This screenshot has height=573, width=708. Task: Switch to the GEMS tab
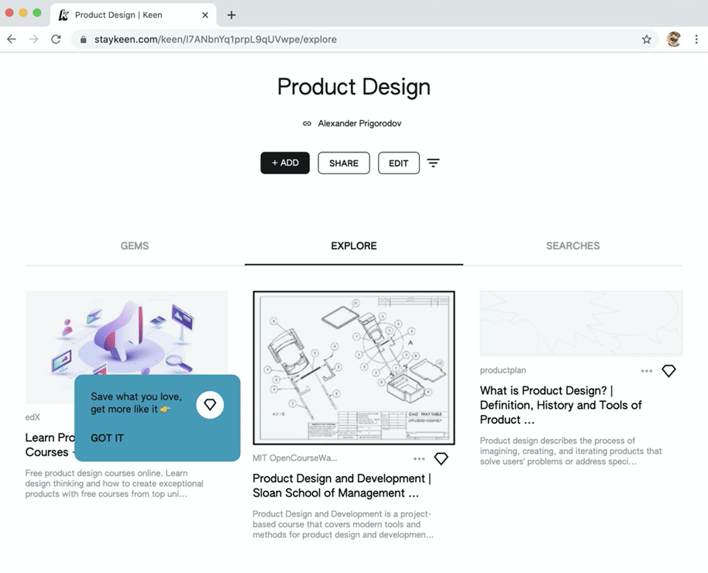coord(135,245)
